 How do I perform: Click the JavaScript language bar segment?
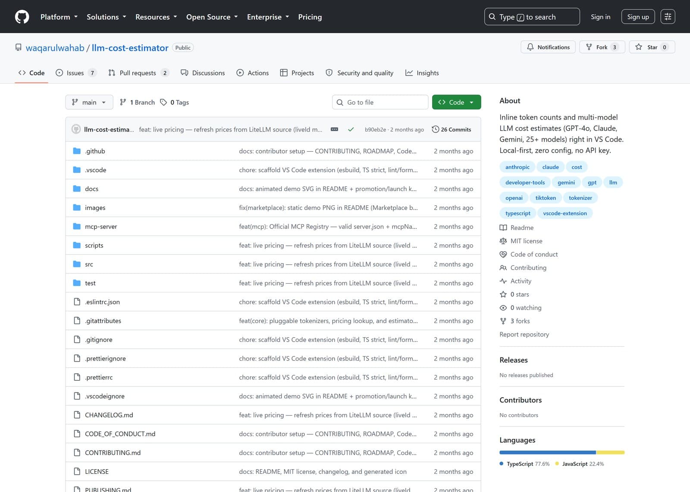(x=610, y=452)
